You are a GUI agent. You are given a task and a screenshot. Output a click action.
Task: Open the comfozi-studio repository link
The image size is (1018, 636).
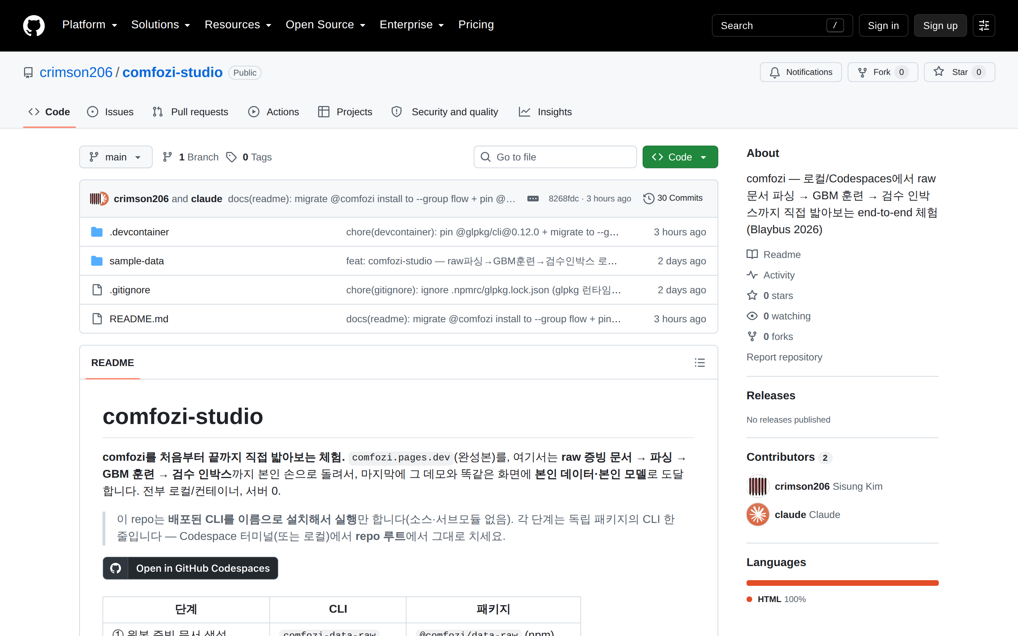click(x=172, y=72)
